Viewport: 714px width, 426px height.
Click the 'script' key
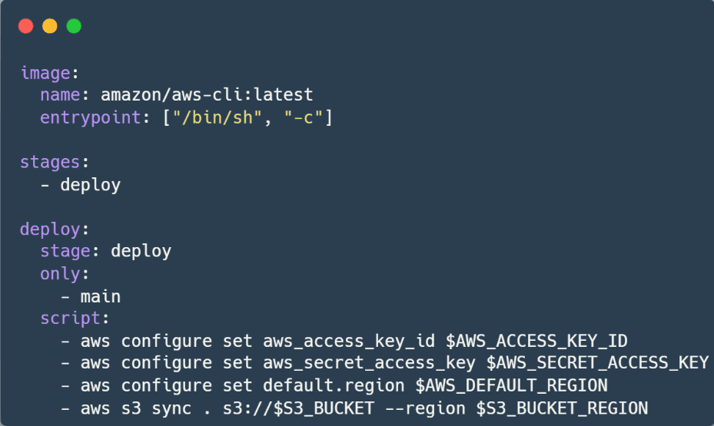coord(70,319)
